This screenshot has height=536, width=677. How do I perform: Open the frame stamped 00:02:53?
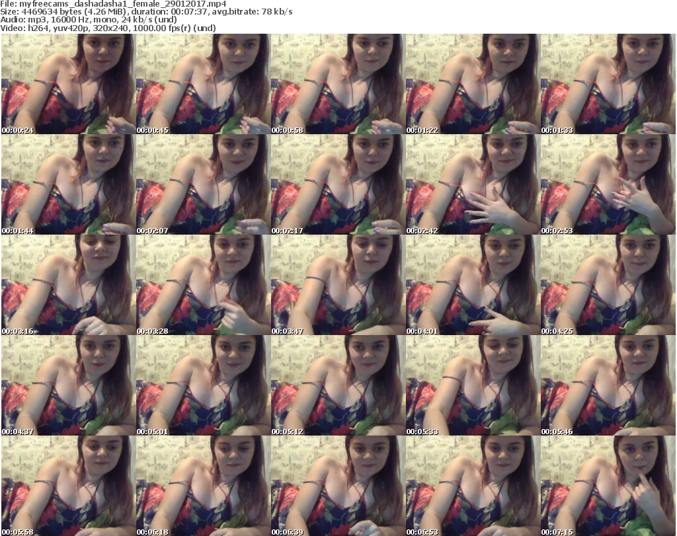coord(608,184)
